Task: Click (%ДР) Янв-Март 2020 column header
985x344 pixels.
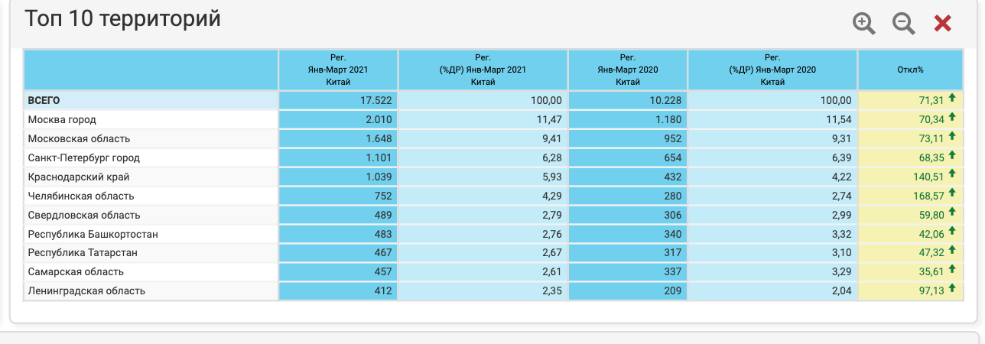Action: pyautogui.click(x=772, y=70)
